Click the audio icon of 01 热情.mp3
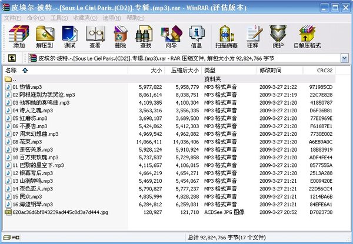This screenshot has height=244, width=353. 8,87
